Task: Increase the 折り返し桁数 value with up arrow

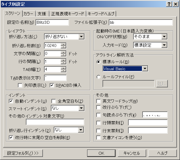Action: click(63, 44)
